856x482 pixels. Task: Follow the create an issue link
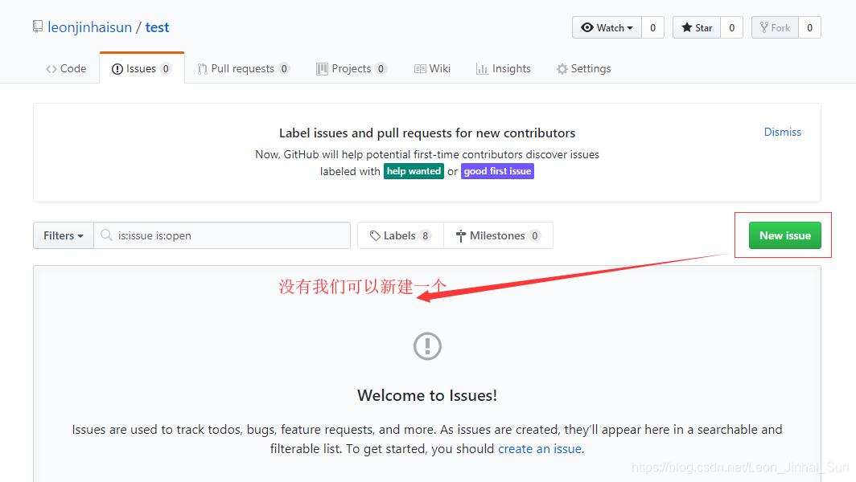[x=540, y=449]
